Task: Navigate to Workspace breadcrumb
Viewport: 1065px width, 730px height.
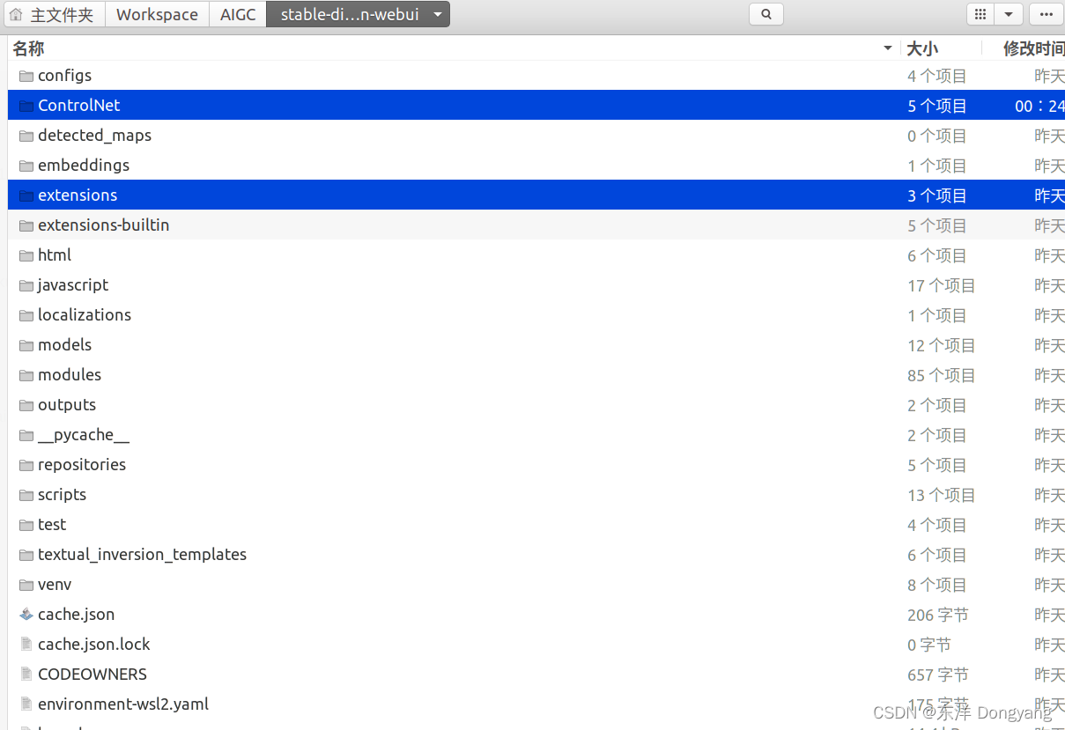Action: coord(157,14)
